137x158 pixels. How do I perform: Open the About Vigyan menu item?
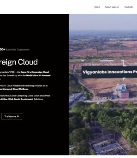tap(112, 7)
